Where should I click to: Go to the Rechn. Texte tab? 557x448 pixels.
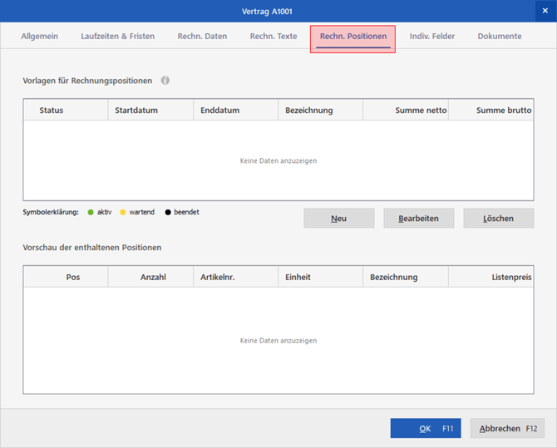[274, 37]
